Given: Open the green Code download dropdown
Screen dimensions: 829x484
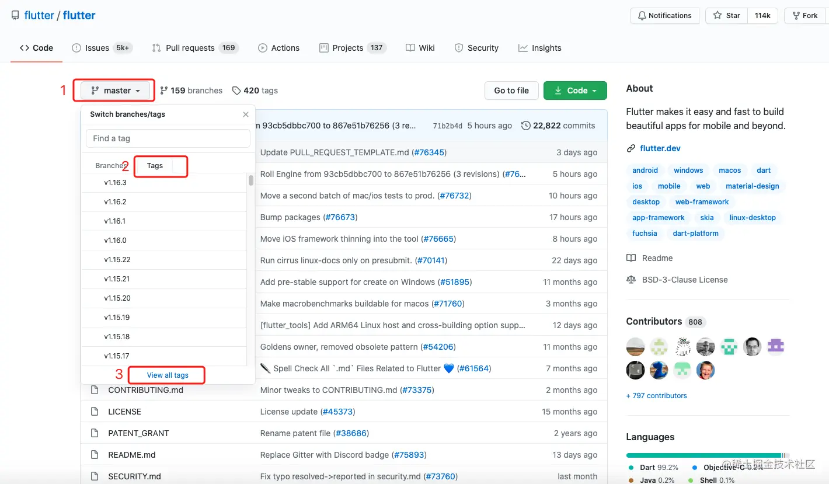Looking at the screenshot, I should point(575,90).
